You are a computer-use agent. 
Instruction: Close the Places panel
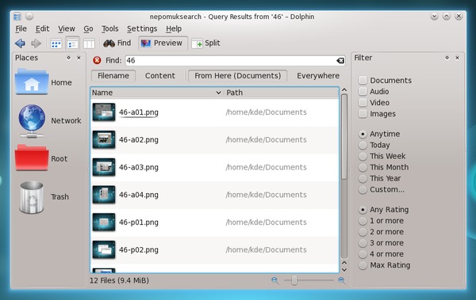[79, 58]
